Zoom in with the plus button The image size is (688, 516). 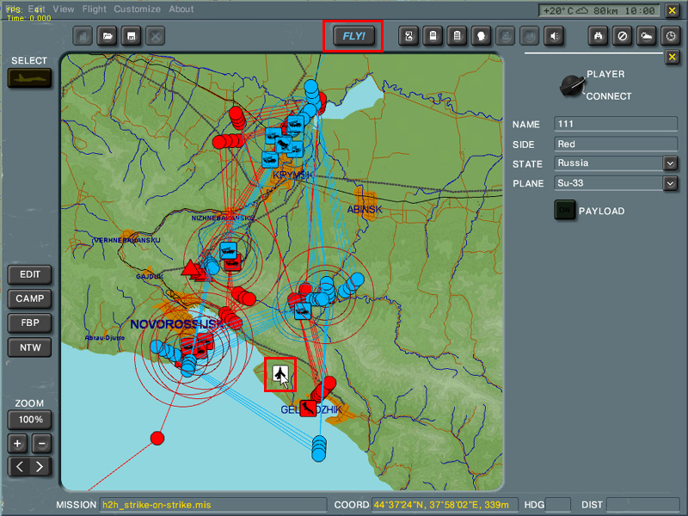coord(17,444)
